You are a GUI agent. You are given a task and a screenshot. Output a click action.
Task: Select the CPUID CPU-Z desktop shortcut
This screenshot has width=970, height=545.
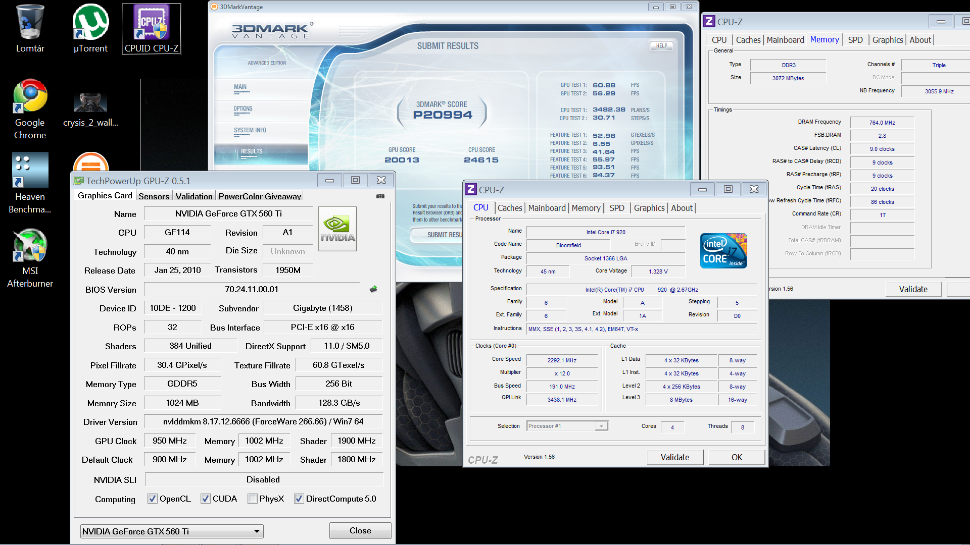click(151, 28)
